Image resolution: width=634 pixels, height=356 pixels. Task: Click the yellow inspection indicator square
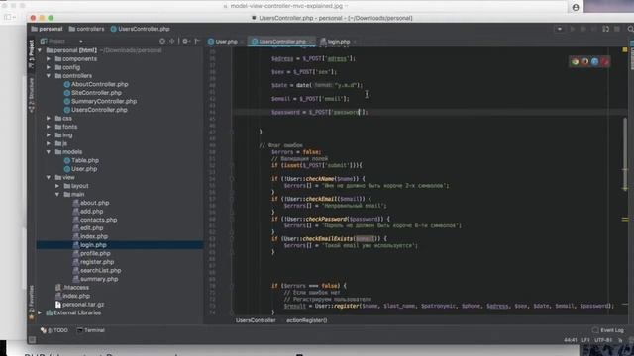pyautogui.click(x=625, y=50)
